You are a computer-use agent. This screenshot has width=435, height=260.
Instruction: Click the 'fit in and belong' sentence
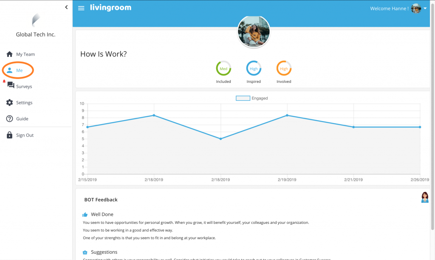click(149, 238)
